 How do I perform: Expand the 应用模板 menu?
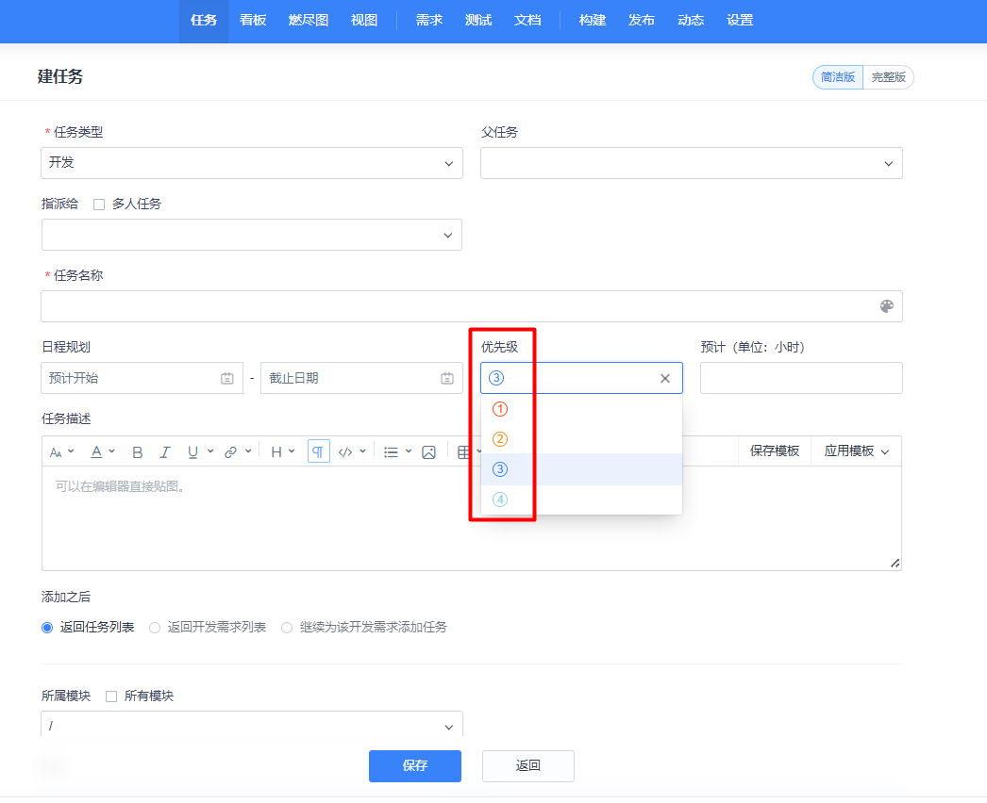coord(856,451)
